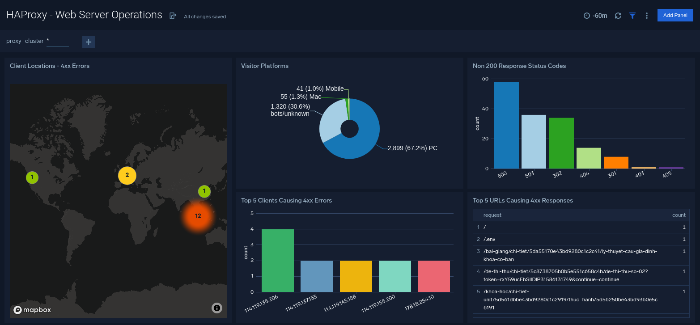Click the map info icon
700x325 pixels.
217,308
